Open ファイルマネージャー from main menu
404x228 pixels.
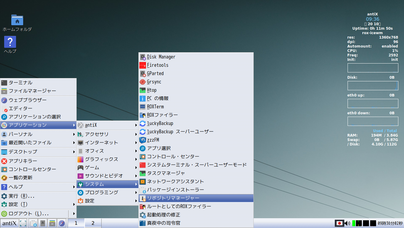pyautogui.click(x=38, y=91)
